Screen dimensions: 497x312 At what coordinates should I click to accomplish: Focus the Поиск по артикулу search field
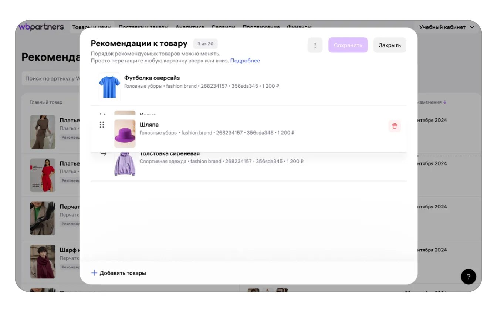(51, 78)
